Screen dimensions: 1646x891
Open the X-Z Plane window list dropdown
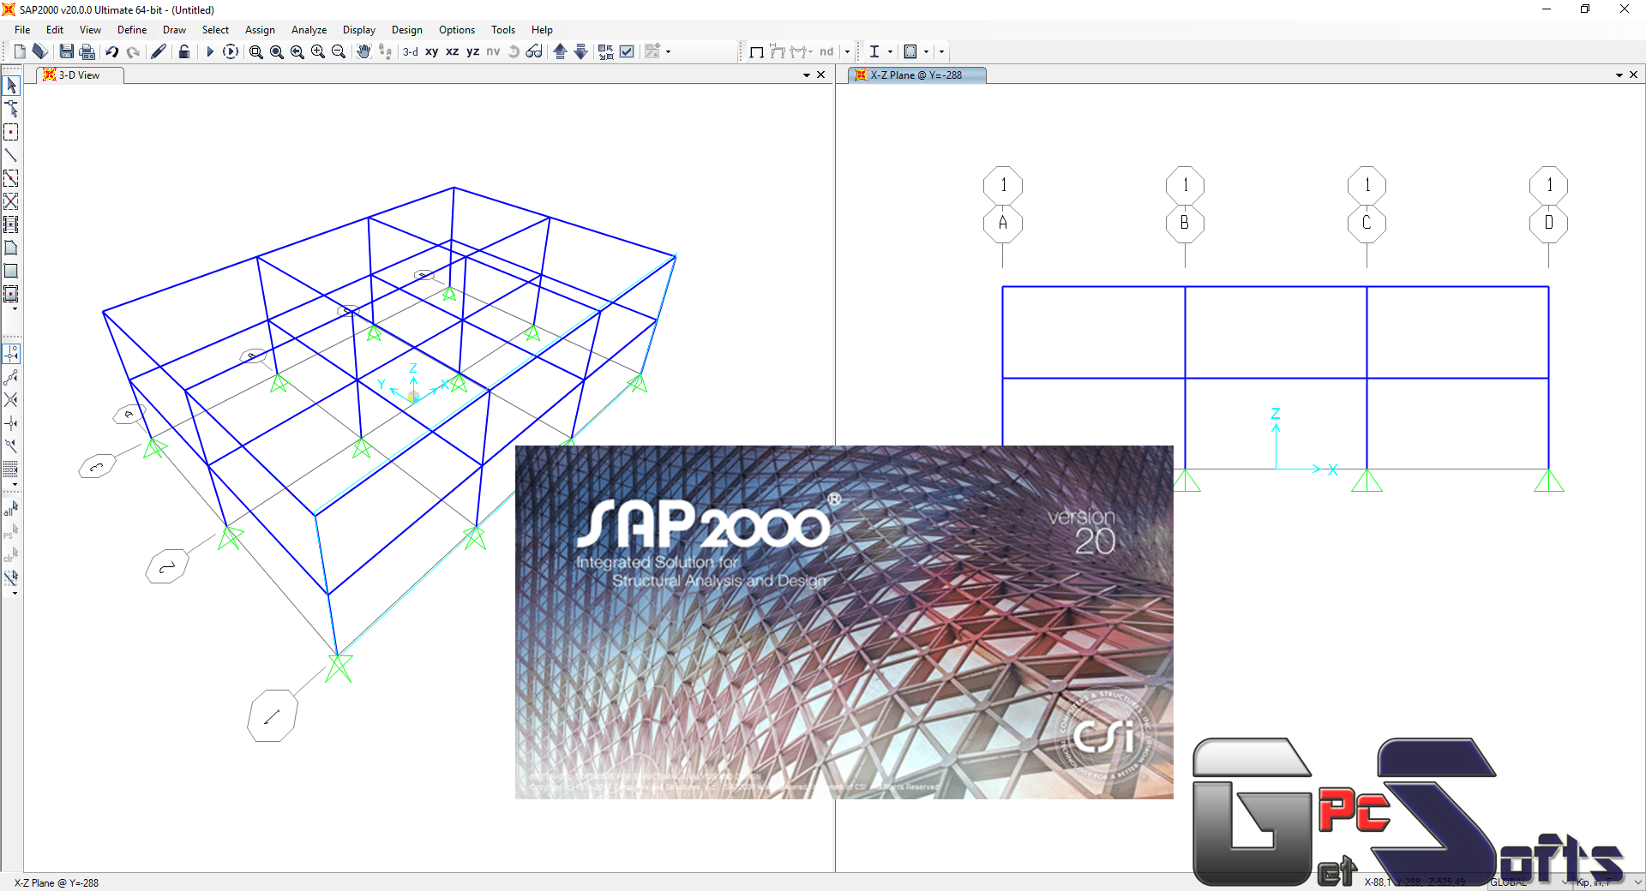point(1619,75)
